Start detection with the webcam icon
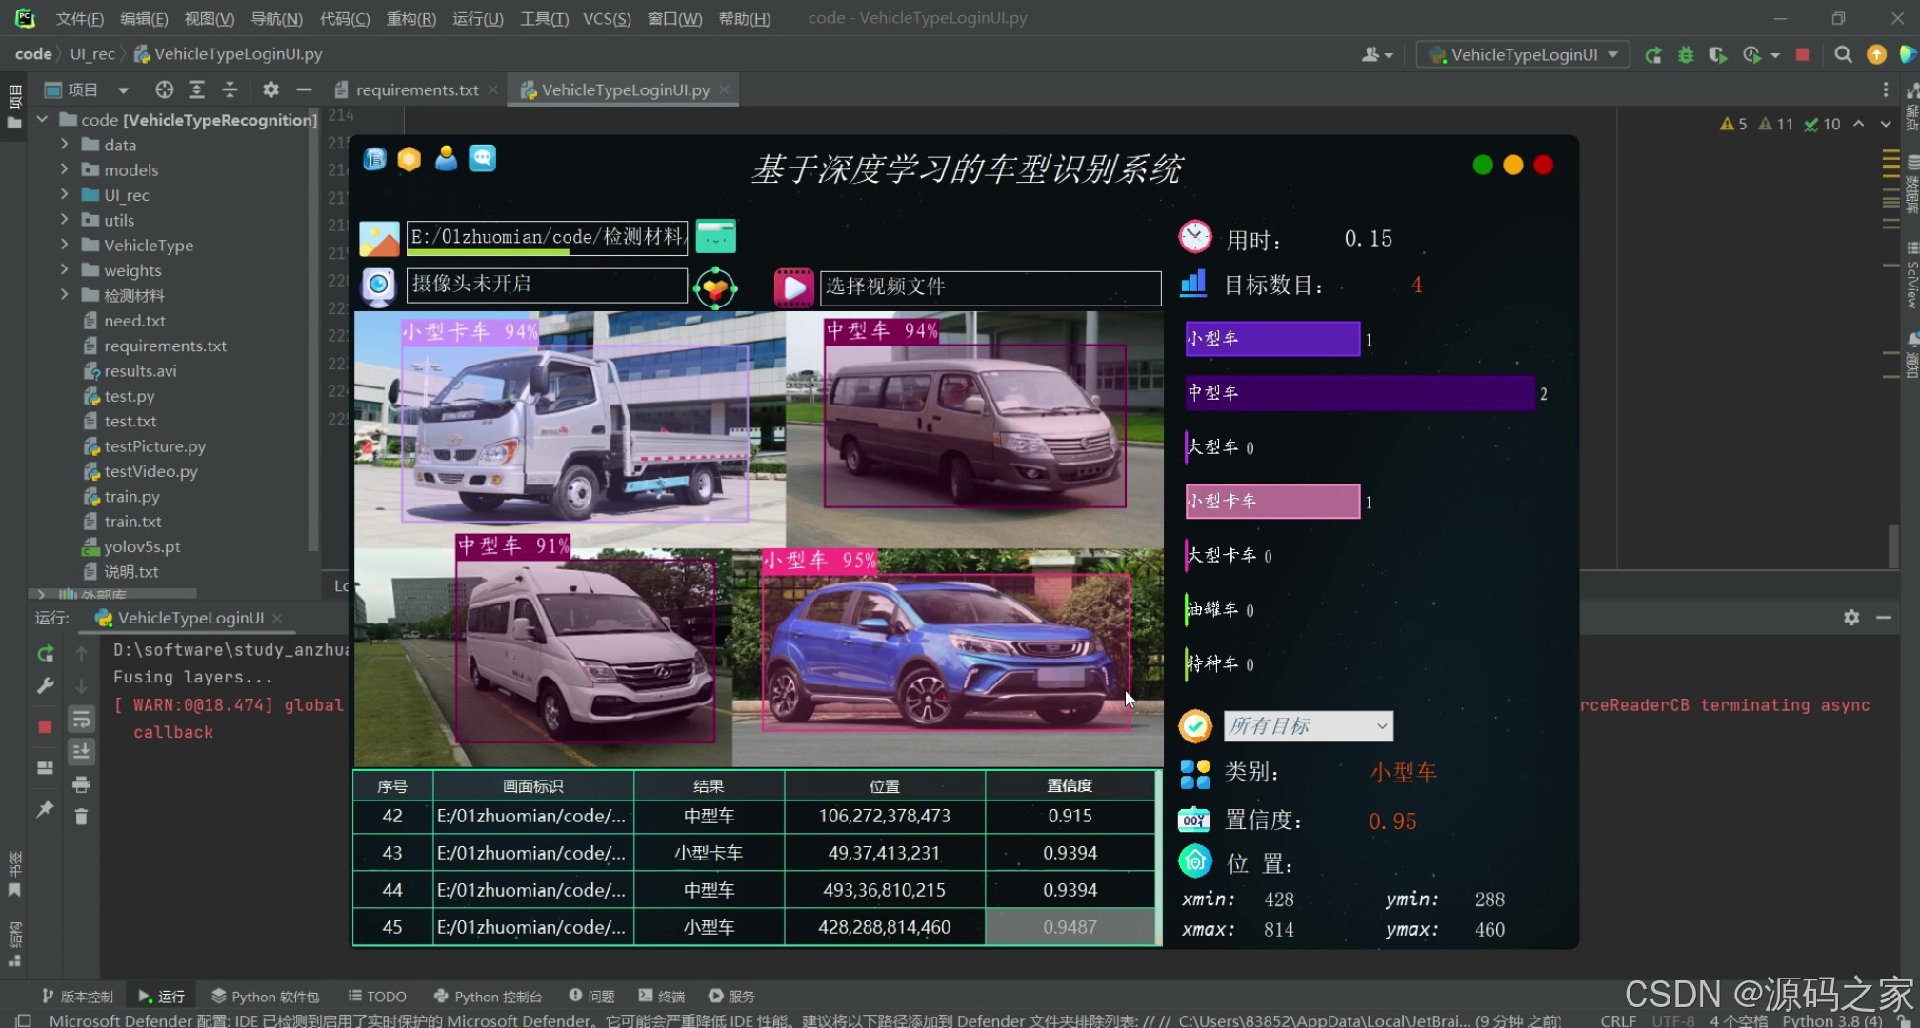 pos(378,286)
